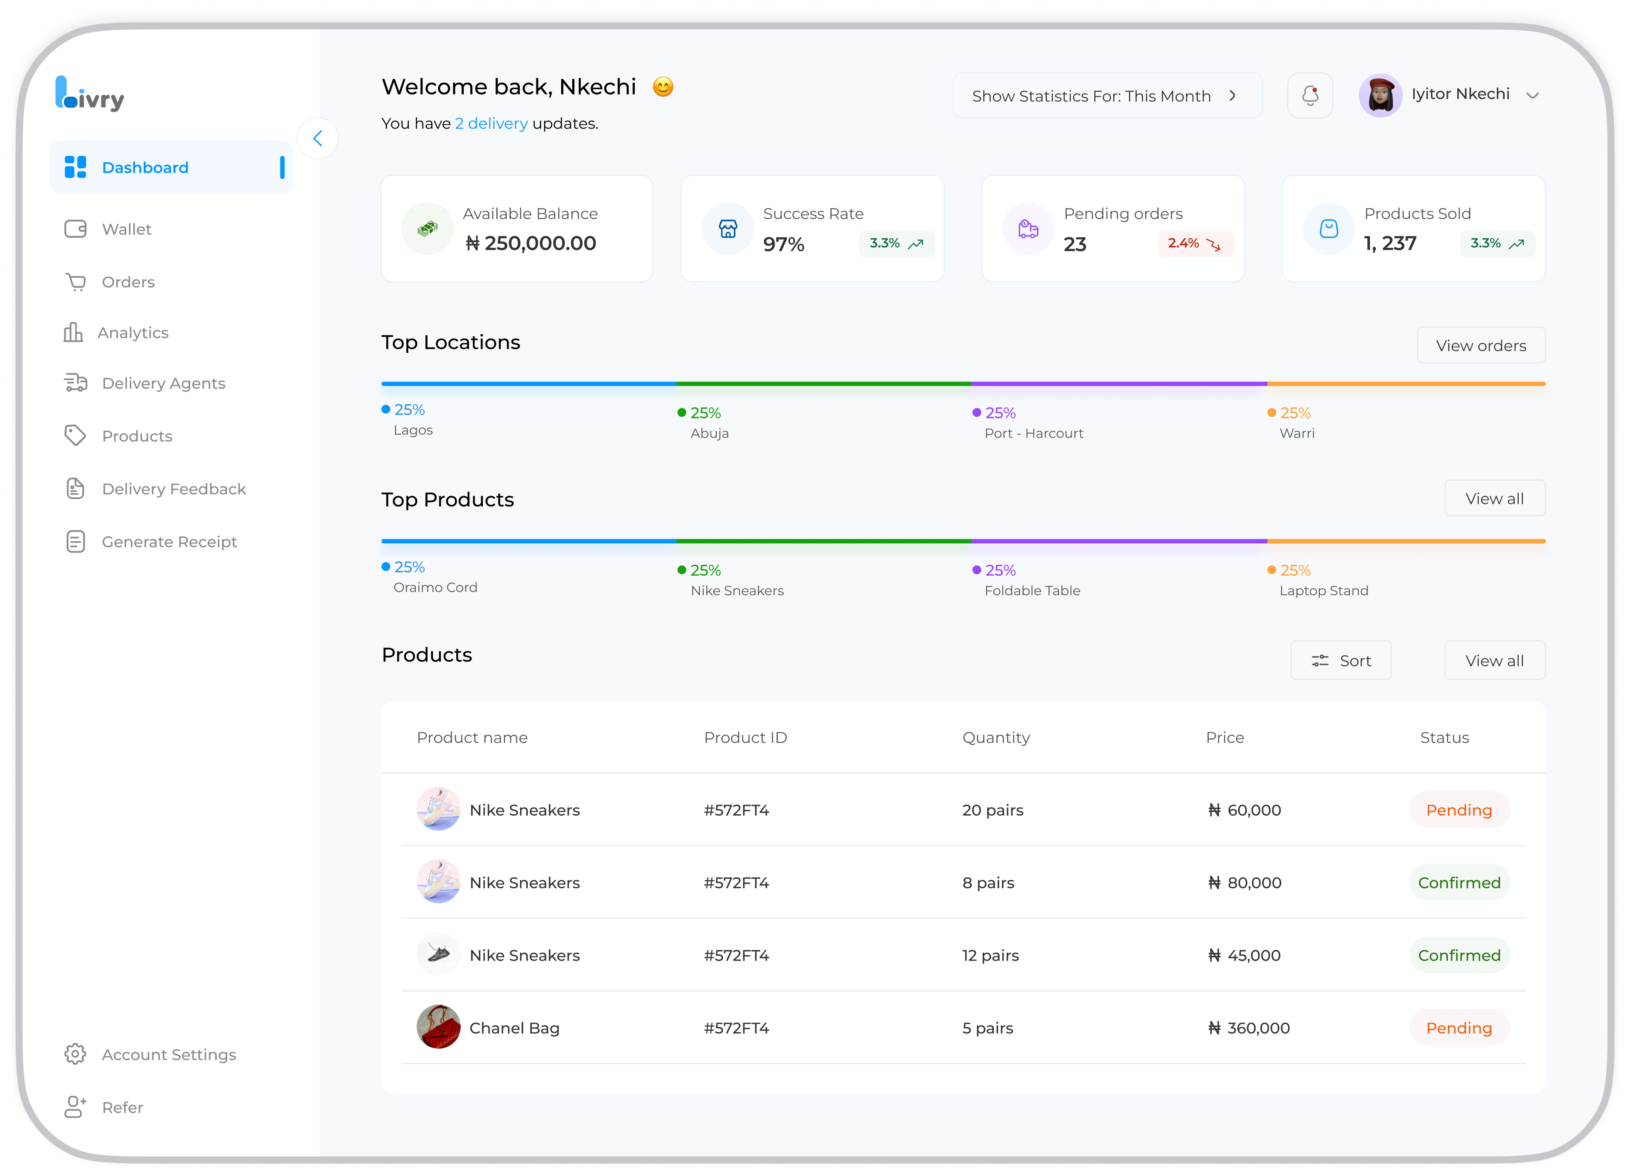Click the ₦ 360,000 price cell

1249,1027
